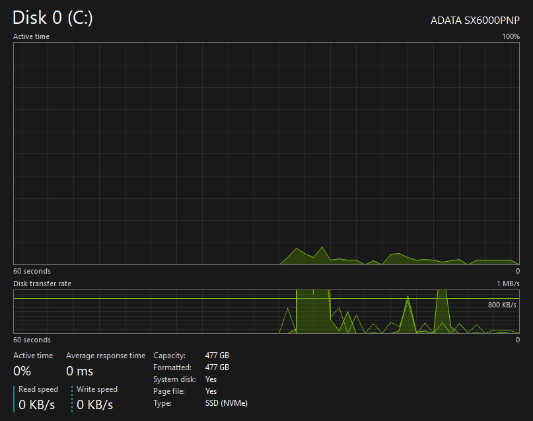Click the Active time graph label
533x421 pixels.
click(31, 36)
